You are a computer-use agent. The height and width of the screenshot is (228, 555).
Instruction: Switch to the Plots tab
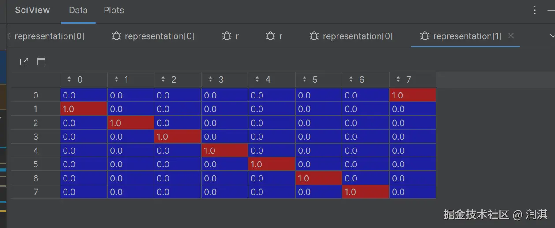[x=114, y=10]
